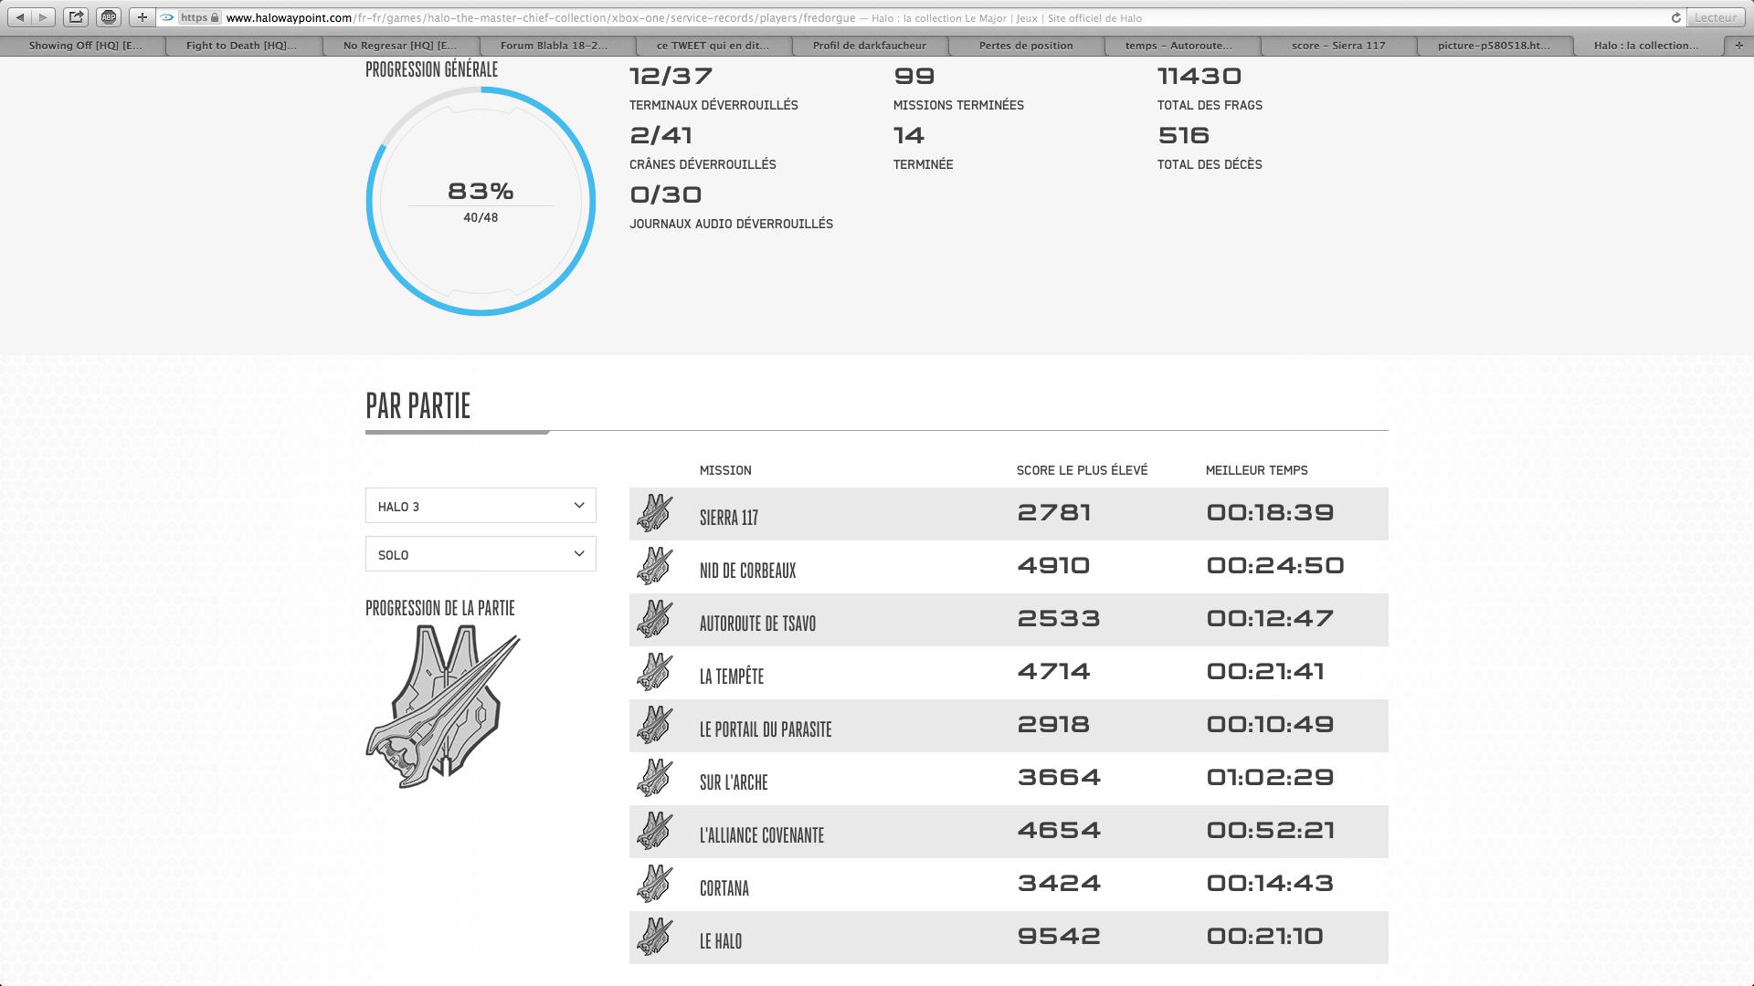
Task: Switch to the Forum Blabla 18-2 tab
Action: 554,45
